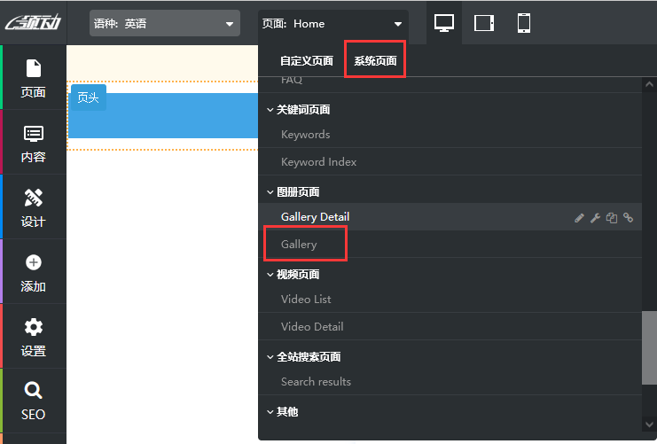Image resolution: width=657 pixels, height=444 pixels.
Task: Click the logo in the top-left corner
Action: pos(33,23)
